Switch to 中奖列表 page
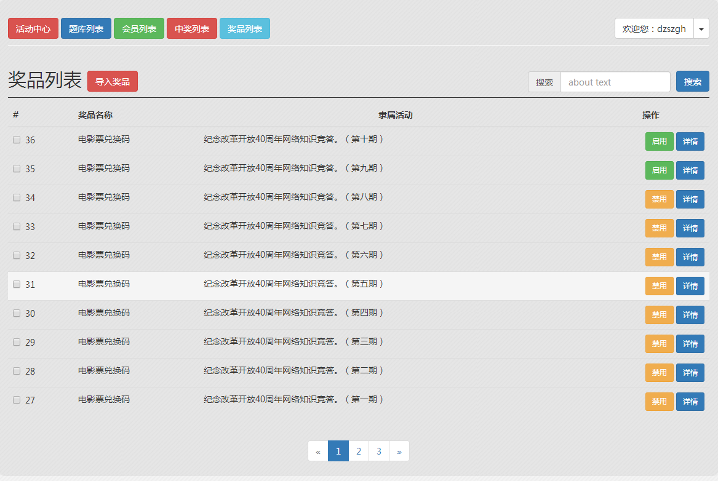718x481 pixels. pyautogui.click(x=192, y=29)
